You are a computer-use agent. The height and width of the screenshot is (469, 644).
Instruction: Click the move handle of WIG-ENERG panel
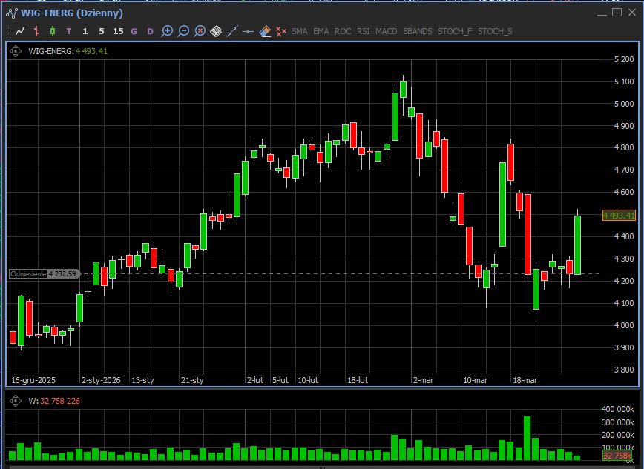pyautogui.click(x=16, y=51)
